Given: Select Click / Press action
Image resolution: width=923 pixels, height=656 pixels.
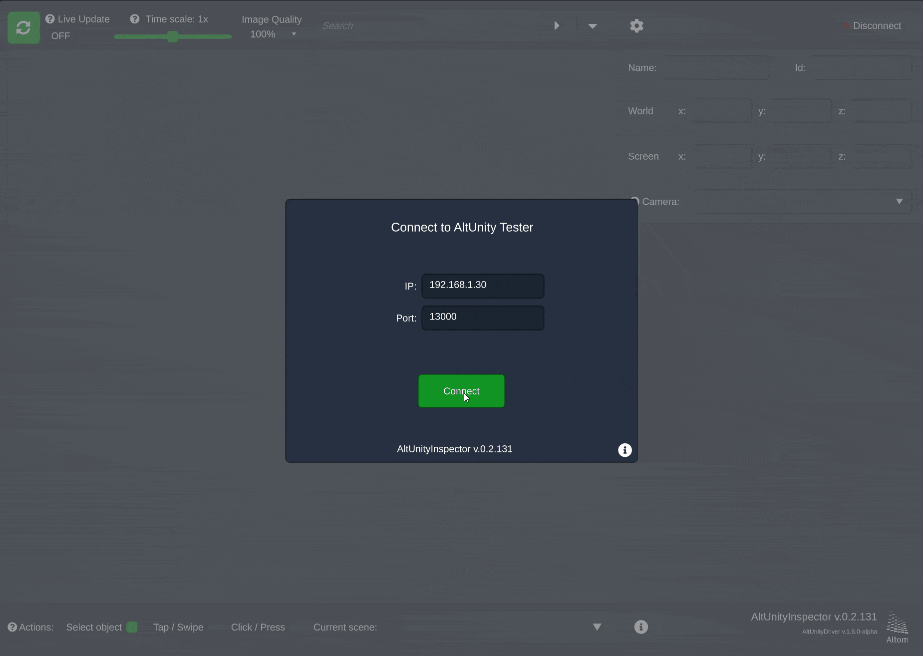Looking at the screenshot, I should coord(258,627).
